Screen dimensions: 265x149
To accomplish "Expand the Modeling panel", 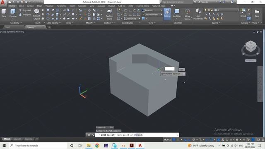I will click(x=16, y=23).
